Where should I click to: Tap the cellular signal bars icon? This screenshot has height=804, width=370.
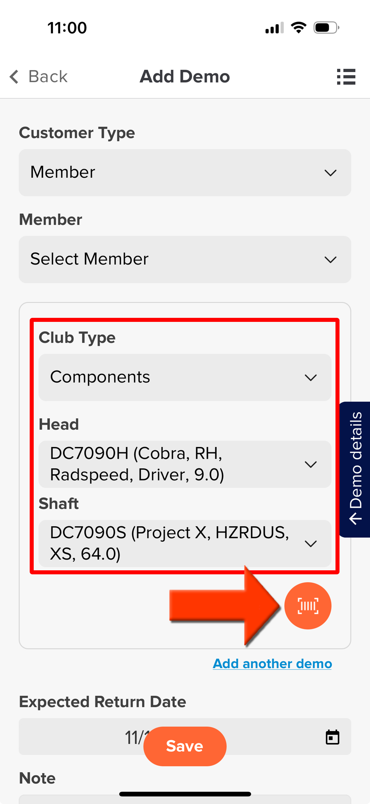pos(274,28)
